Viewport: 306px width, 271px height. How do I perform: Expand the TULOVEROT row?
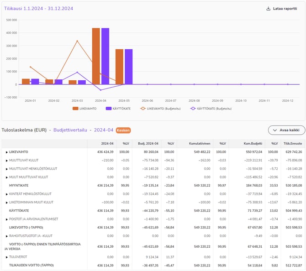(x=6, y=256)
